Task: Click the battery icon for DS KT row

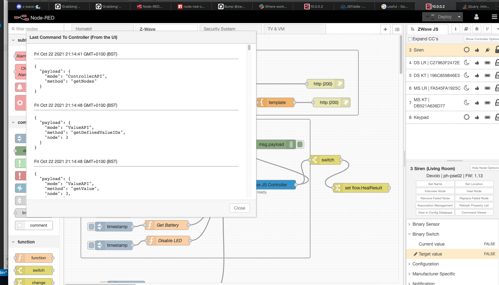Action: pos(487,75)
